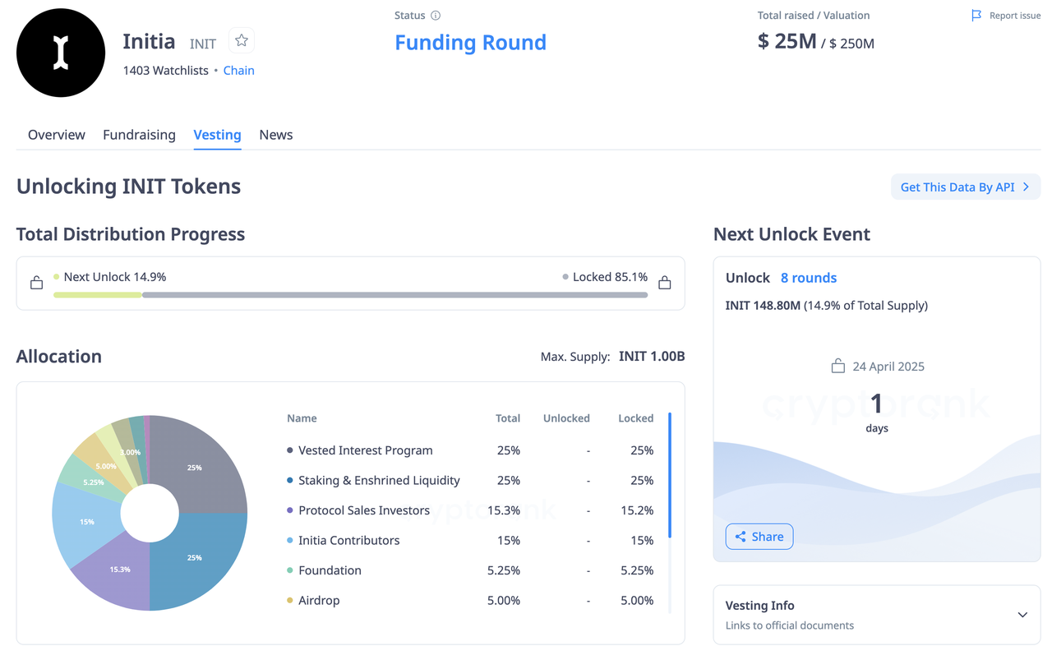The width and height of the screenshot is (1052, 669).
Task: Open the 8 rounds unlock link
Action: pos(809,278)
